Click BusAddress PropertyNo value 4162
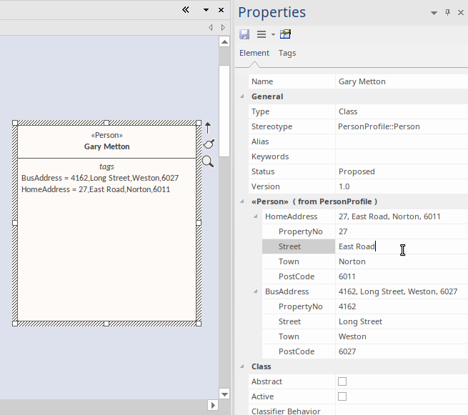 402,306
